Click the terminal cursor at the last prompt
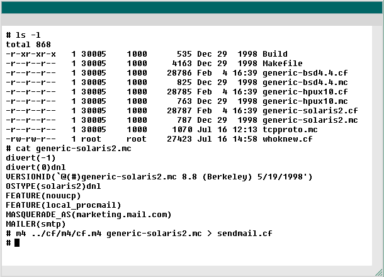Image resolution: width=384 pixels, height=277 pixels. click(x=17, y=242)
